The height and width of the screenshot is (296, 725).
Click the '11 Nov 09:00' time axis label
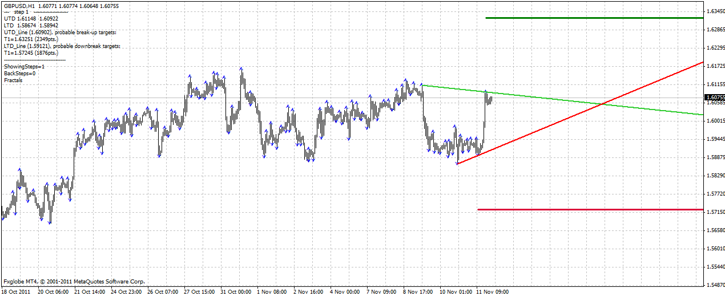pyautogui.click(x=492, y=291)
